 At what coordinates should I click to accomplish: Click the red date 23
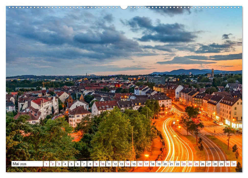pyautogui.click(x=183, y=165)
